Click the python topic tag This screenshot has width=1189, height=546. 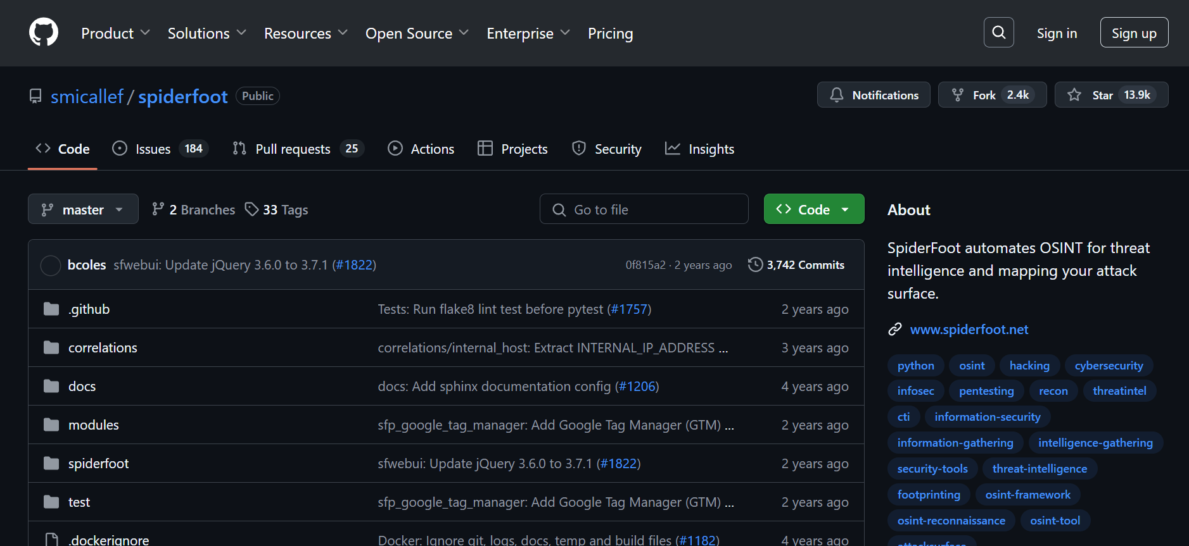pyautogui.click(x=915, y=365)
